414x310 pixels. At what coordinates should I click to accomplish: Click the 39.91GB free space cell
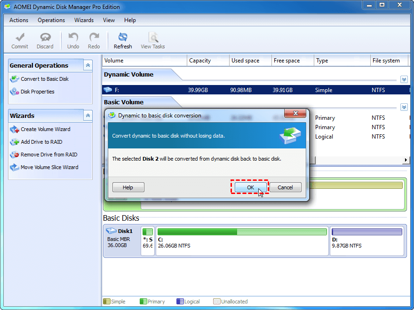pos(283,90)
